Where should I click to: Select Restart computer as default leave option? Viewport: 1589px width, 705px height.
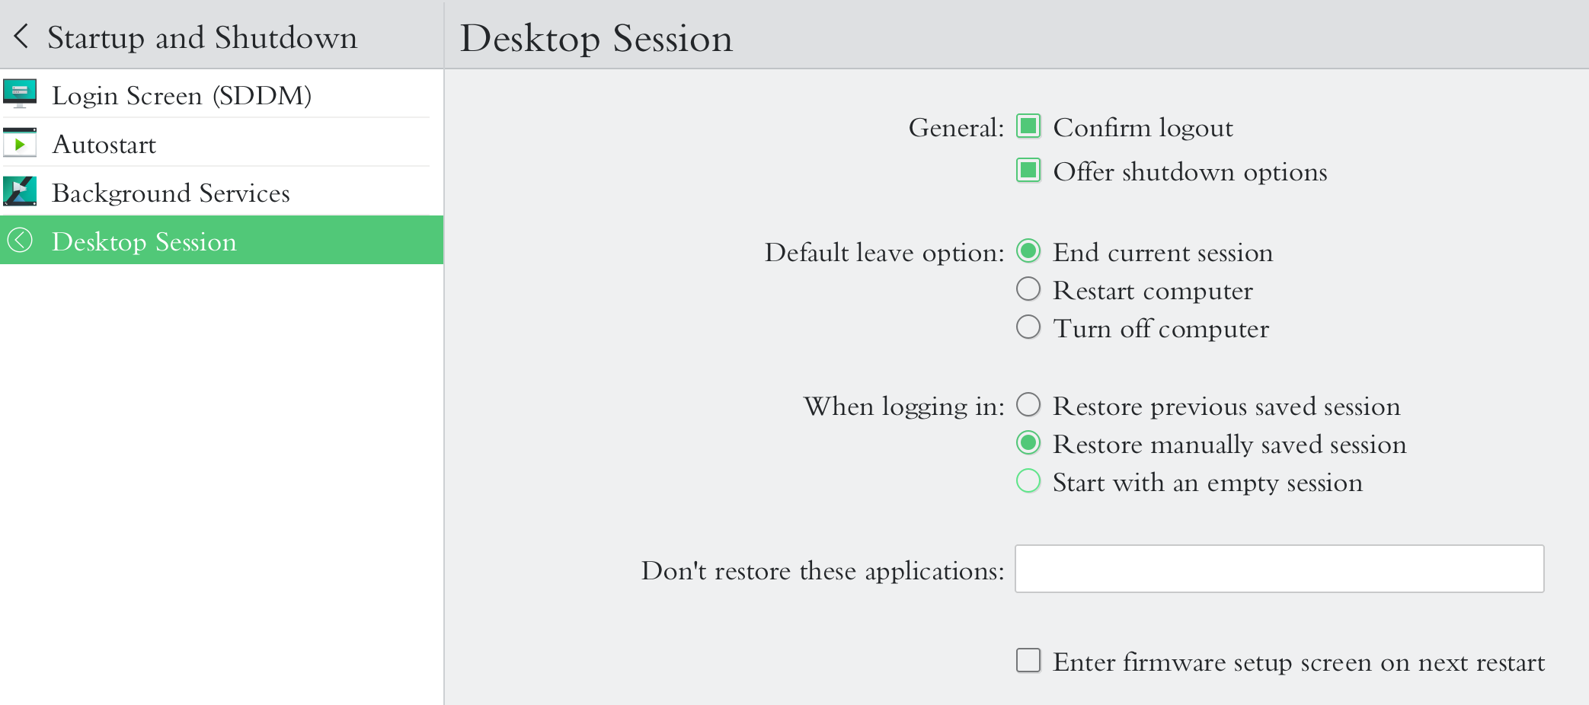click(x=1028, y=289)
